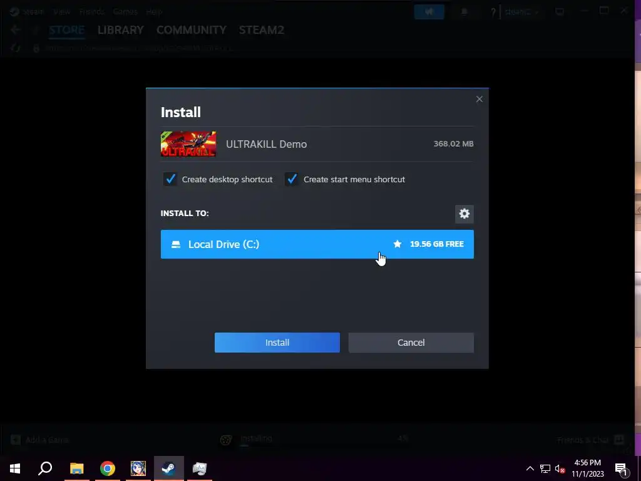The width and height of the screenshot is (641, 481).
Task: Open the Help menu in Steam
Action: pos(154,11)
